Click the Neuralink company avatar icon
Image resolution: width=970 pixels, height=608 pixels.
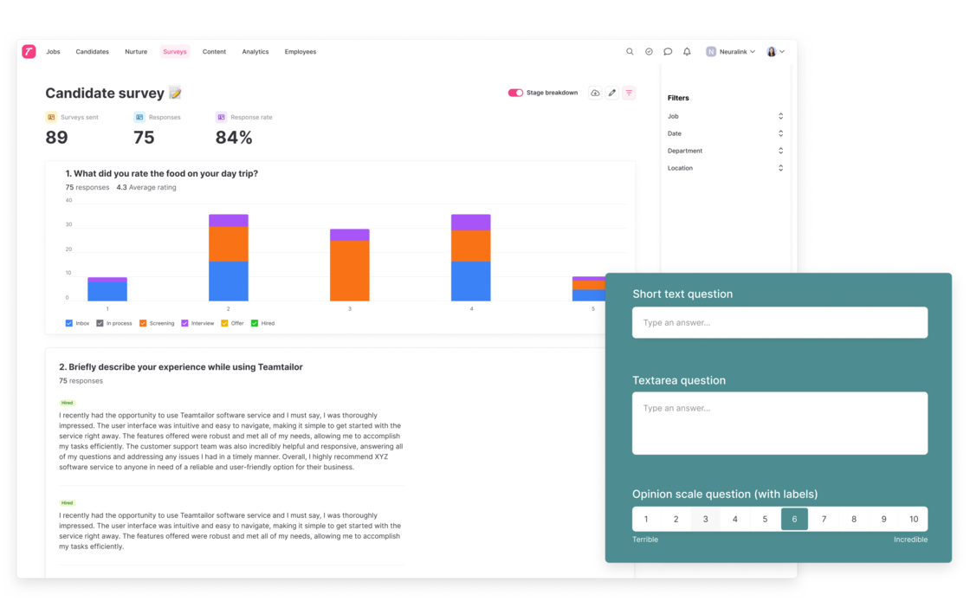pyautogui.click(x=711, y=51)
